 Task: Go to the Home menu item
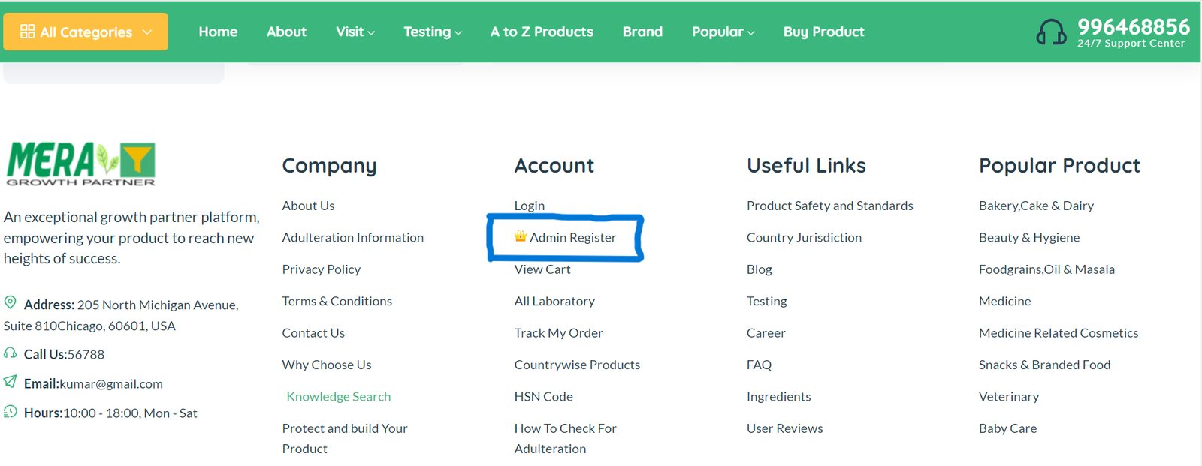click(x=218, y=32)
